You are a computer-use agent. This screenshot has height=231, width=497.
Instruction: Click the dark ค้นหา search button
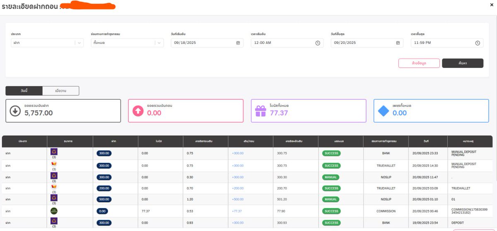pos(463,63)
